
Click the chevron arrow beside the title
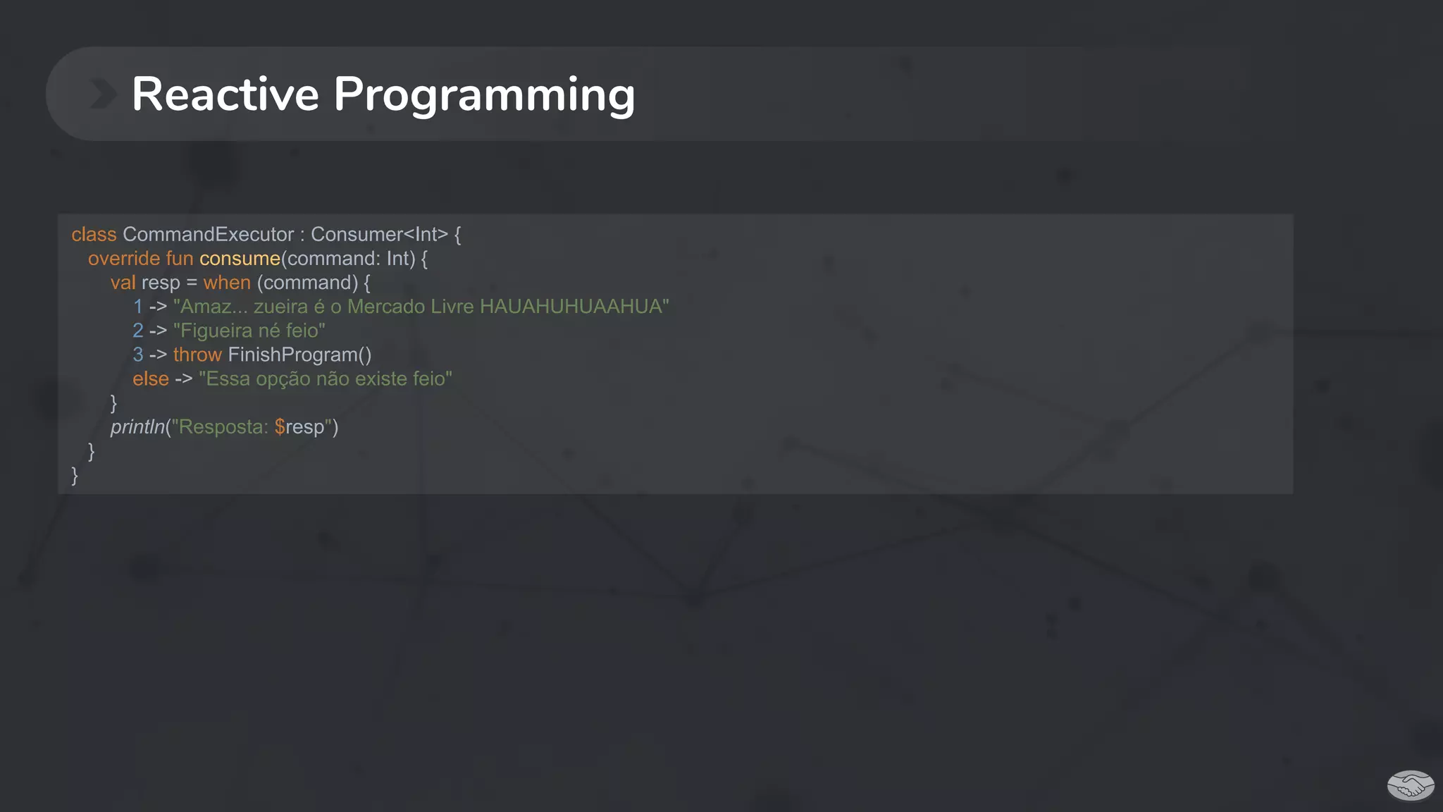coord(104,94)
